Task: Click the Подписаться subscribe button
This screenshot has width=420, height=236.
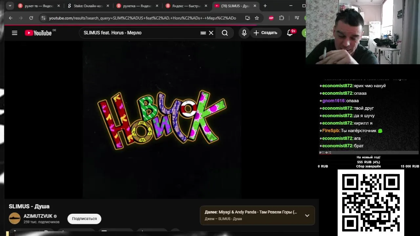Action: pos(84,219)
